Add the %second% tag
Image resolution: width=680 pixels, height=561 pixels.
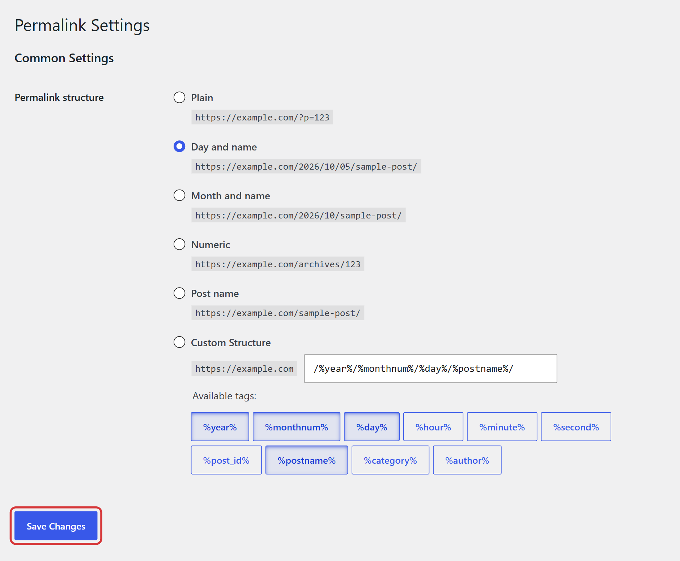click(x=576, y=427)
